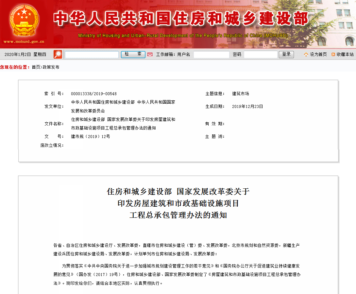
Task: Click the body paragraph starting 为贯彻落实
Action: [x=177, y=274]
